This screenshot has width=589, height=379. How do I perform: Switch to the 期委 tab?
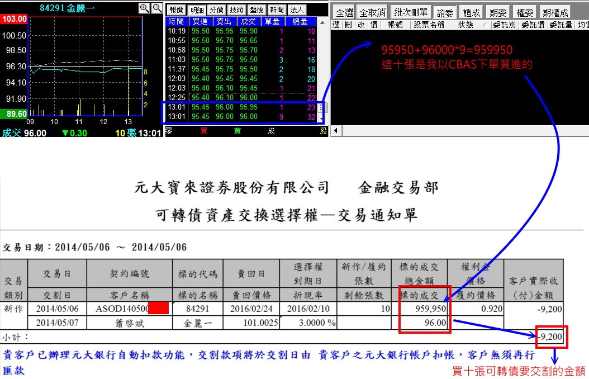tap(498, 13)
